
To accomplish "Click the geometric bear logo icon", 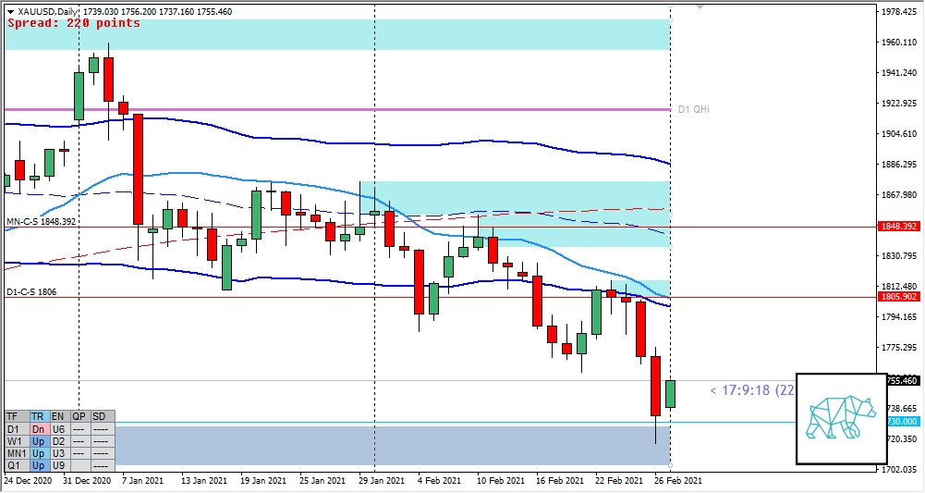I will tap(841, 418).
